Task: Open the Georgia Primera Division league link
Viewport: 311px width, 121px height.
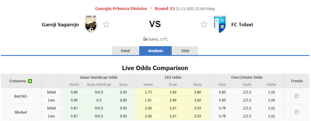Action: (x=121, y=9)
